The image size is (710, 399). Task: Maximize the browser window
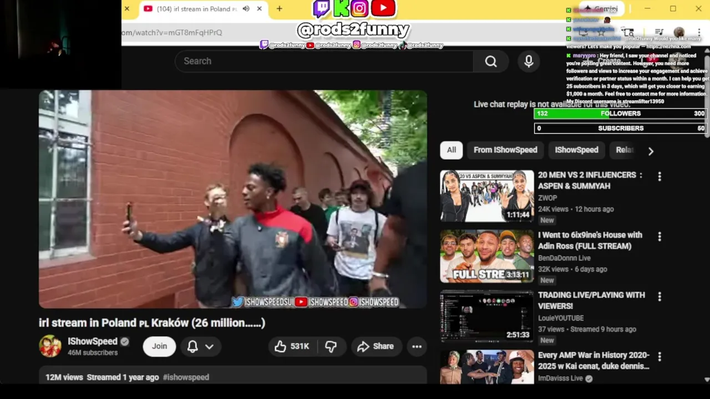tap(673, 8)
